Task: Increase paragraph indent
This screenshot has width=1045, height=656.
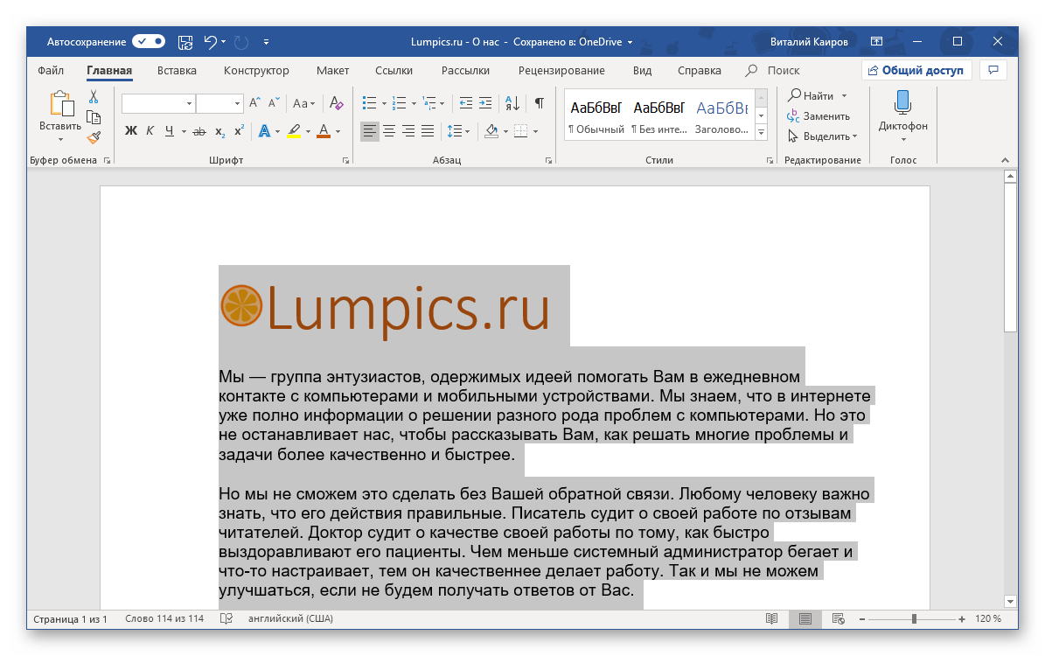Action: coord(485,103)
